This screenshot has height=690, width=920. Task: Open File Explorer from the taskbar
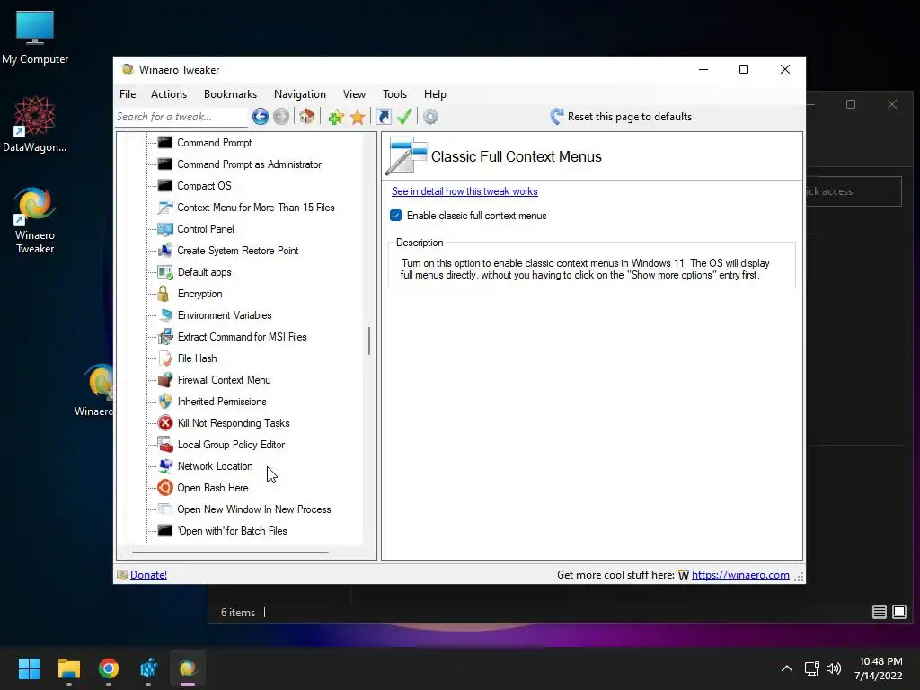[x=68, y=668]
